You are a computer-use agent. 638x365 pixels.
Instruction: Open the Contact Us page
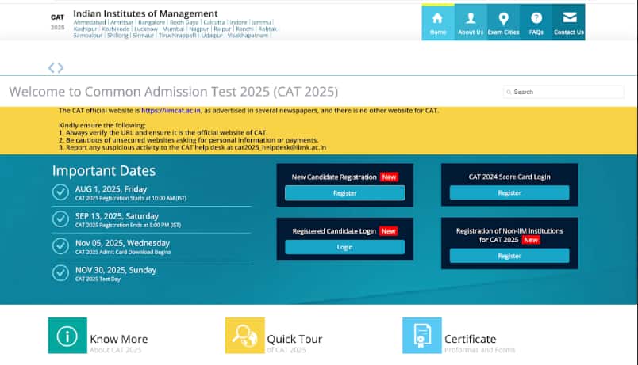(x=568, y=22)
